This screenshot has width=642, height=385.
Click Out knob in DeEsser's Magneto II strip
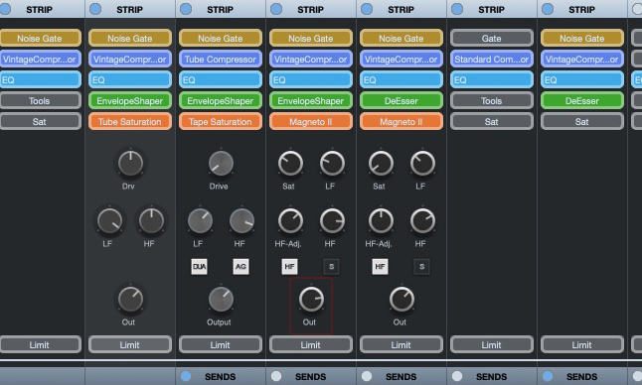(402, 300)
